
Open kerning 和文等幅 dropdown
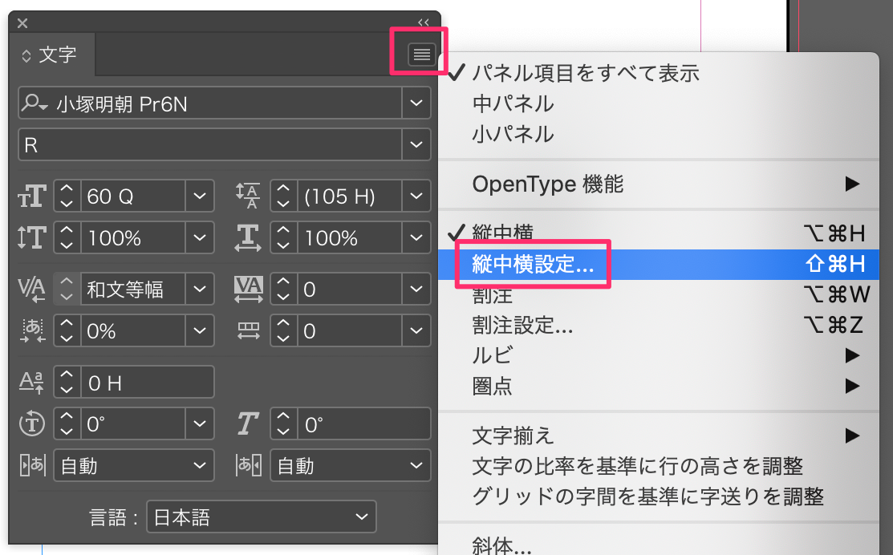[x=199, y=289]
